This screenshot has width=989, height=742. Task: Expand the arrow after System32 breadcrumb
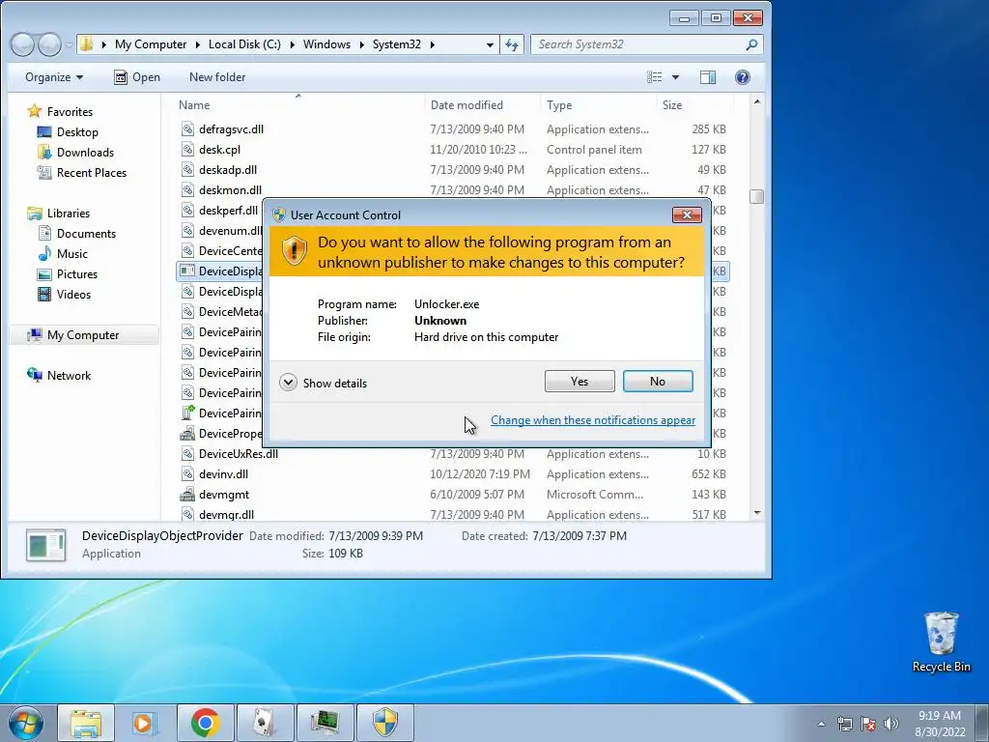click(432, 44)
